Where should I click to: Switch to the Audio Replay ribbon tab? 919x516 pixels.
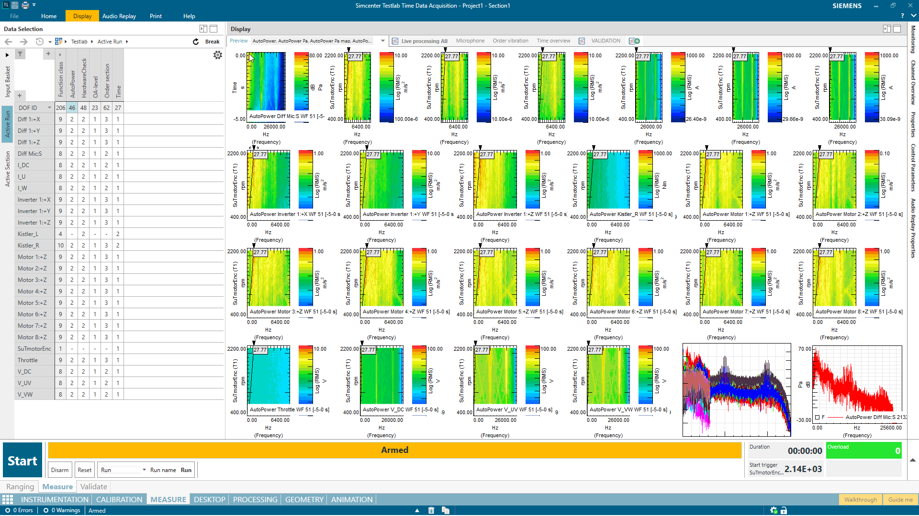(x=119, y=16)
